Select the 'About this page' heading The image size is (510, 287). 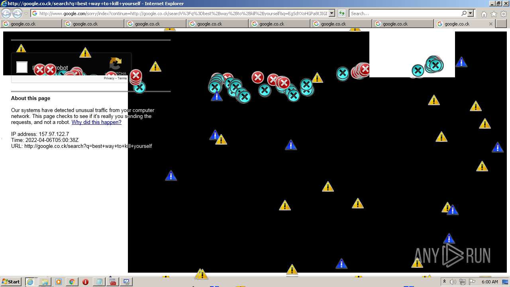click(31, 98)
